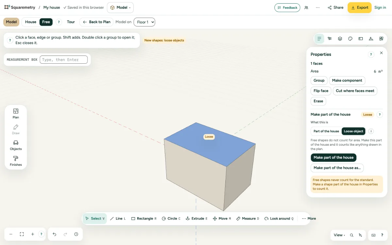Switch mode toggle to Free
392x245 pixels.
click(x=46, y=22)
